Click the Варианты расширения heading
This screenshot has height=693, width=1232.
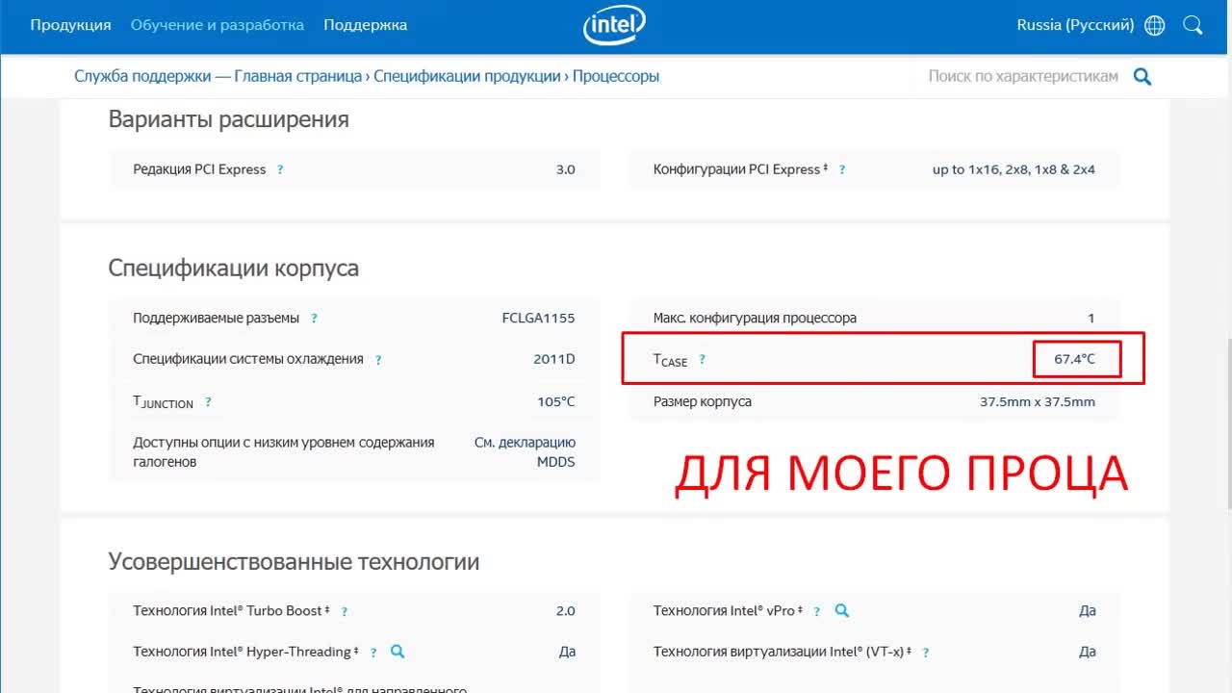pos(228,120)
